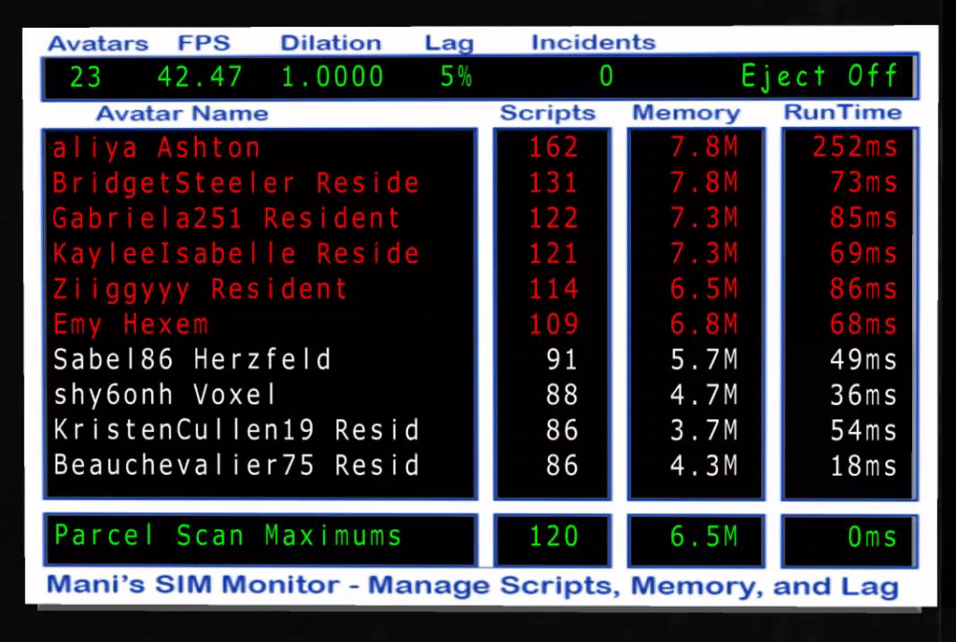This screenshot has height=642, width=956.
Task: Click KayleeIsabelle Resident's name entry
Action: [236, 253]
